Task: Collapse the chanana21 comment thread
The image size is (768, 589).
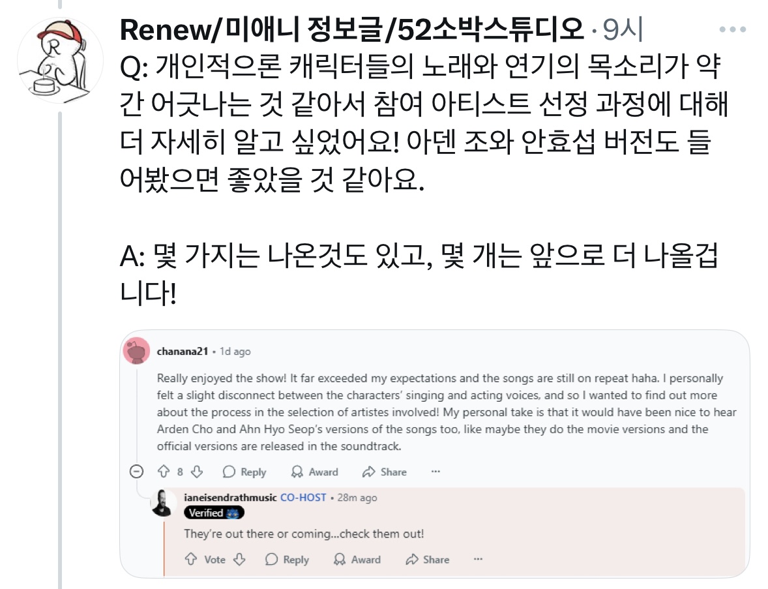Action: pyautogui.click(x=137, y=472)
